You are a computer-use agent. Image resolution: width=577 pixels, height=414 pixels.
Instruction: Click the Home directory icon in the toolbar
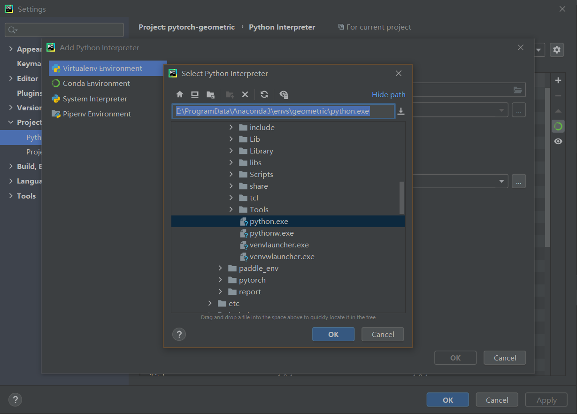tap(180, 94)
